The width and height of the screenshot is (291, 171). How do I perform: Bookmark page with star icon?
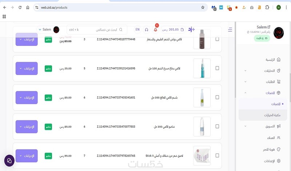pyautogui.click(x=203, y=7)
